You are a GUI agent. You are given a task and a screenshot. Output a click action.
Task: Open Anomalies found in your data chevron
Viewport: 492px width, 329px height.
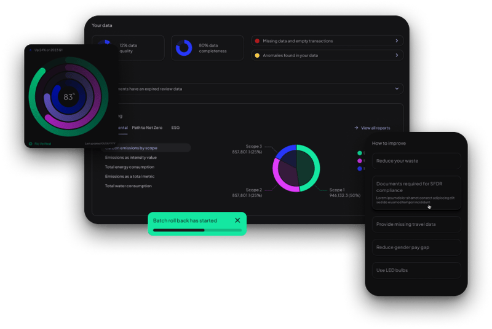pyautogui.click(x=397, y=55)
